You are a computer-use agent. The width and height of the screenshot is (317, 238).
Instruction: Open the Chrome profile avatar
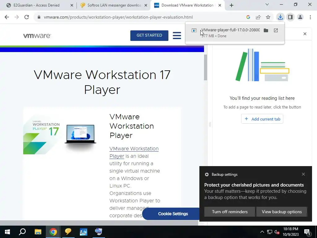coord(300,17)
